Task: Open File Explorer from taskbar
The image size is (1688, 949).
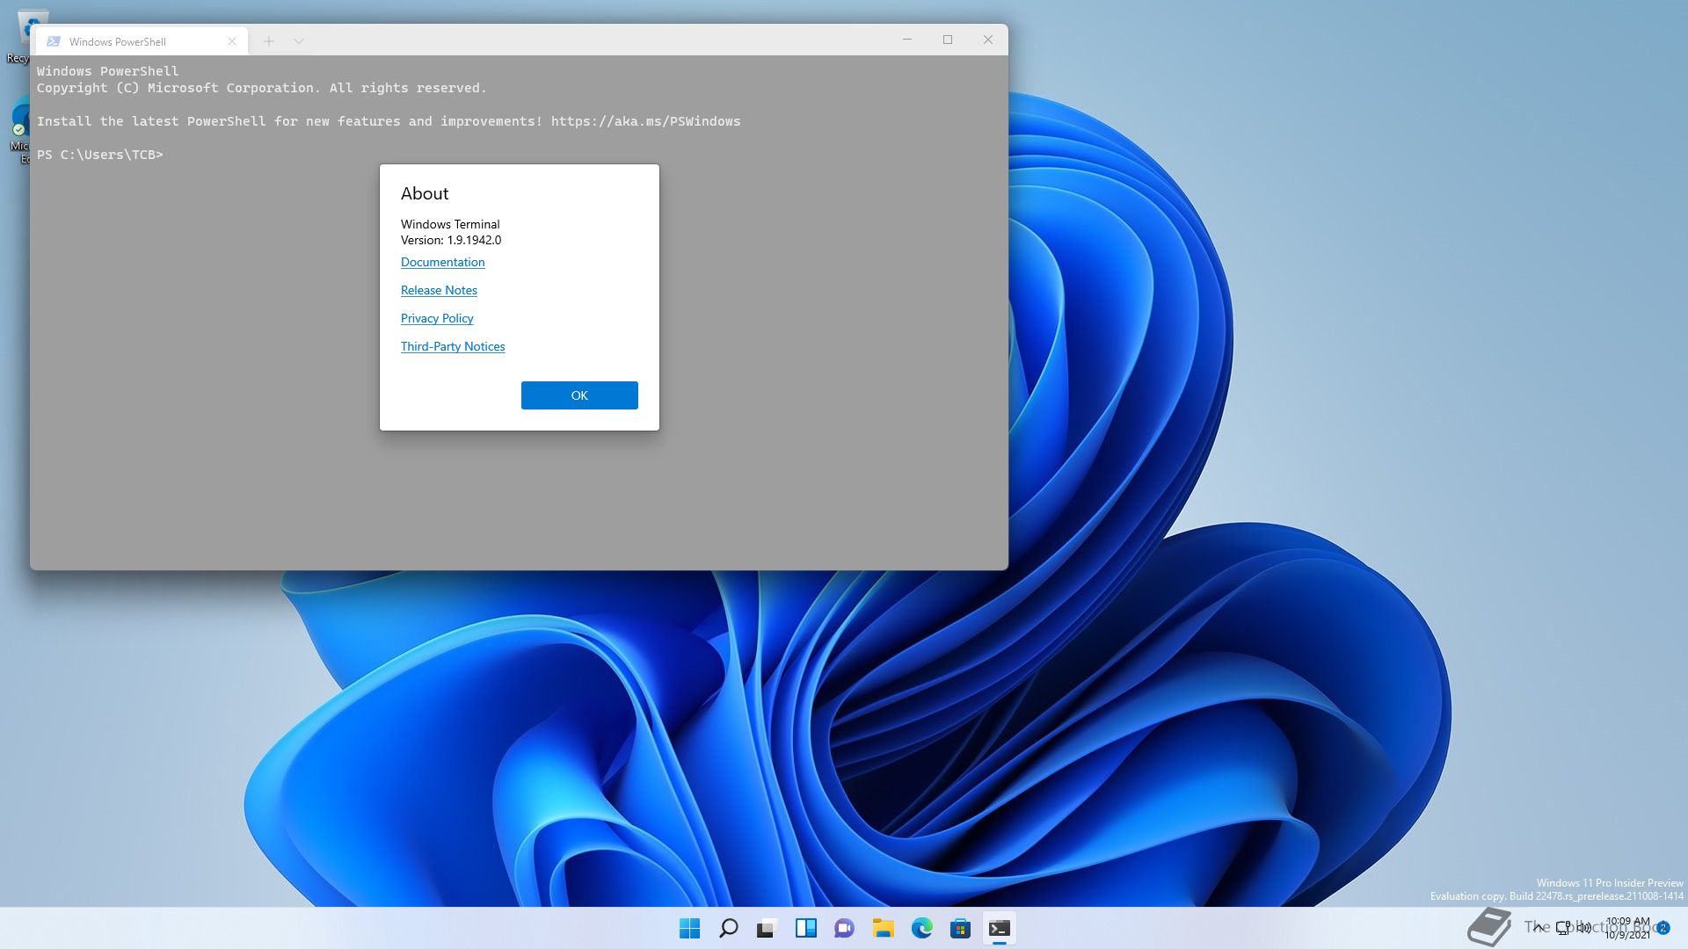Action: (x=884, y=928)
